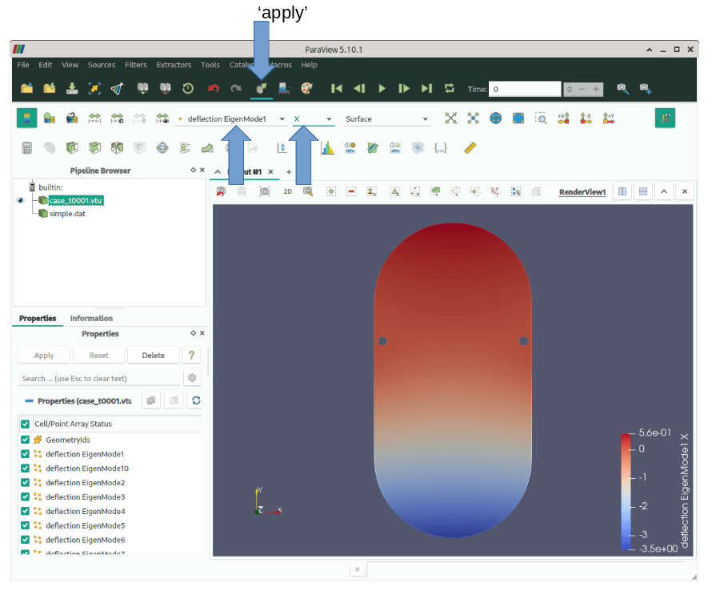The image size is (712, 595).
Task: Toggle the Cell/Point Array Status checkbox
Action: point(26,424)
